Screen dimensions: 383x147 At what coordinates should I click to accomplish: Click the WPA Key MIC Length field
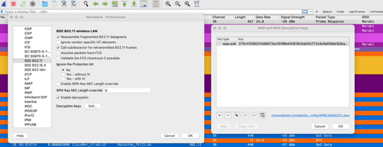click(128, 91)
